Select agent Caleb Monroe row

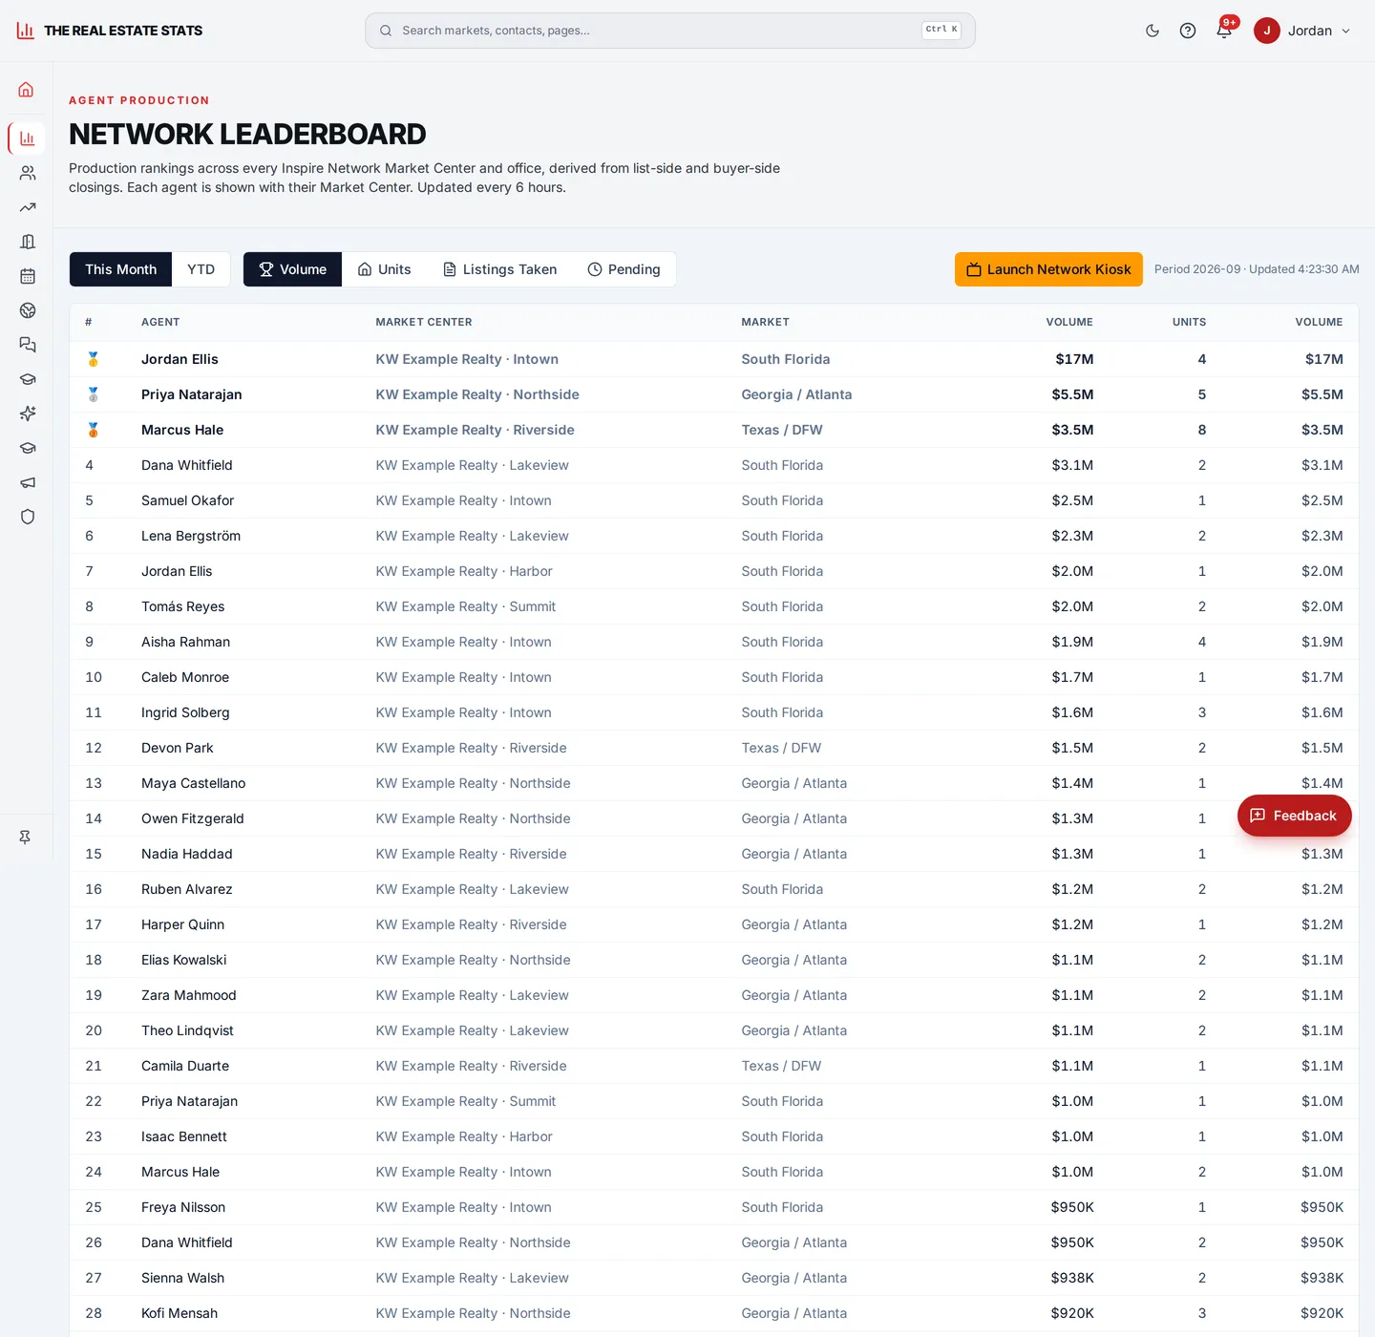[x=714, y=677]
